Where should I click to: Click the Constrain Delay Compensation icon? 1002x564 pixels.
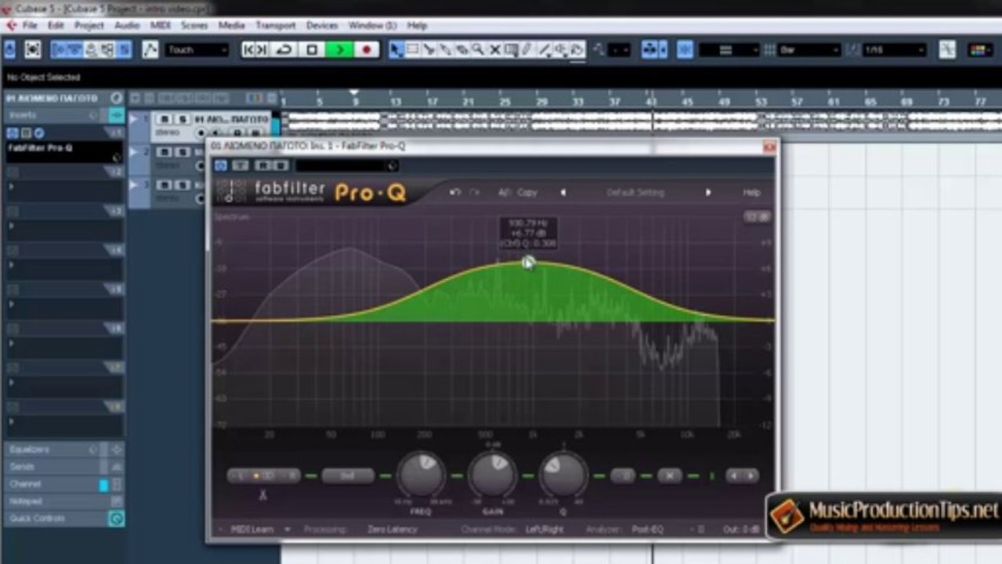point(9,49)
